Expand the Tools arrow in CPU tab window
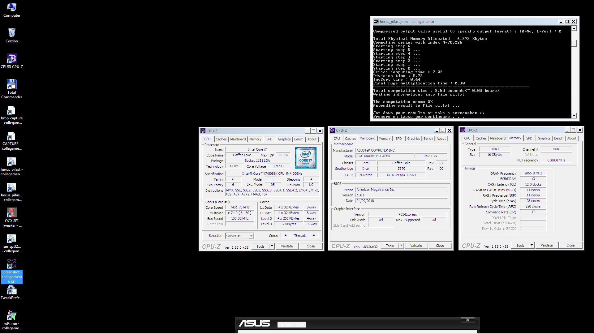The image size is (594, 334). pos(272,246)
